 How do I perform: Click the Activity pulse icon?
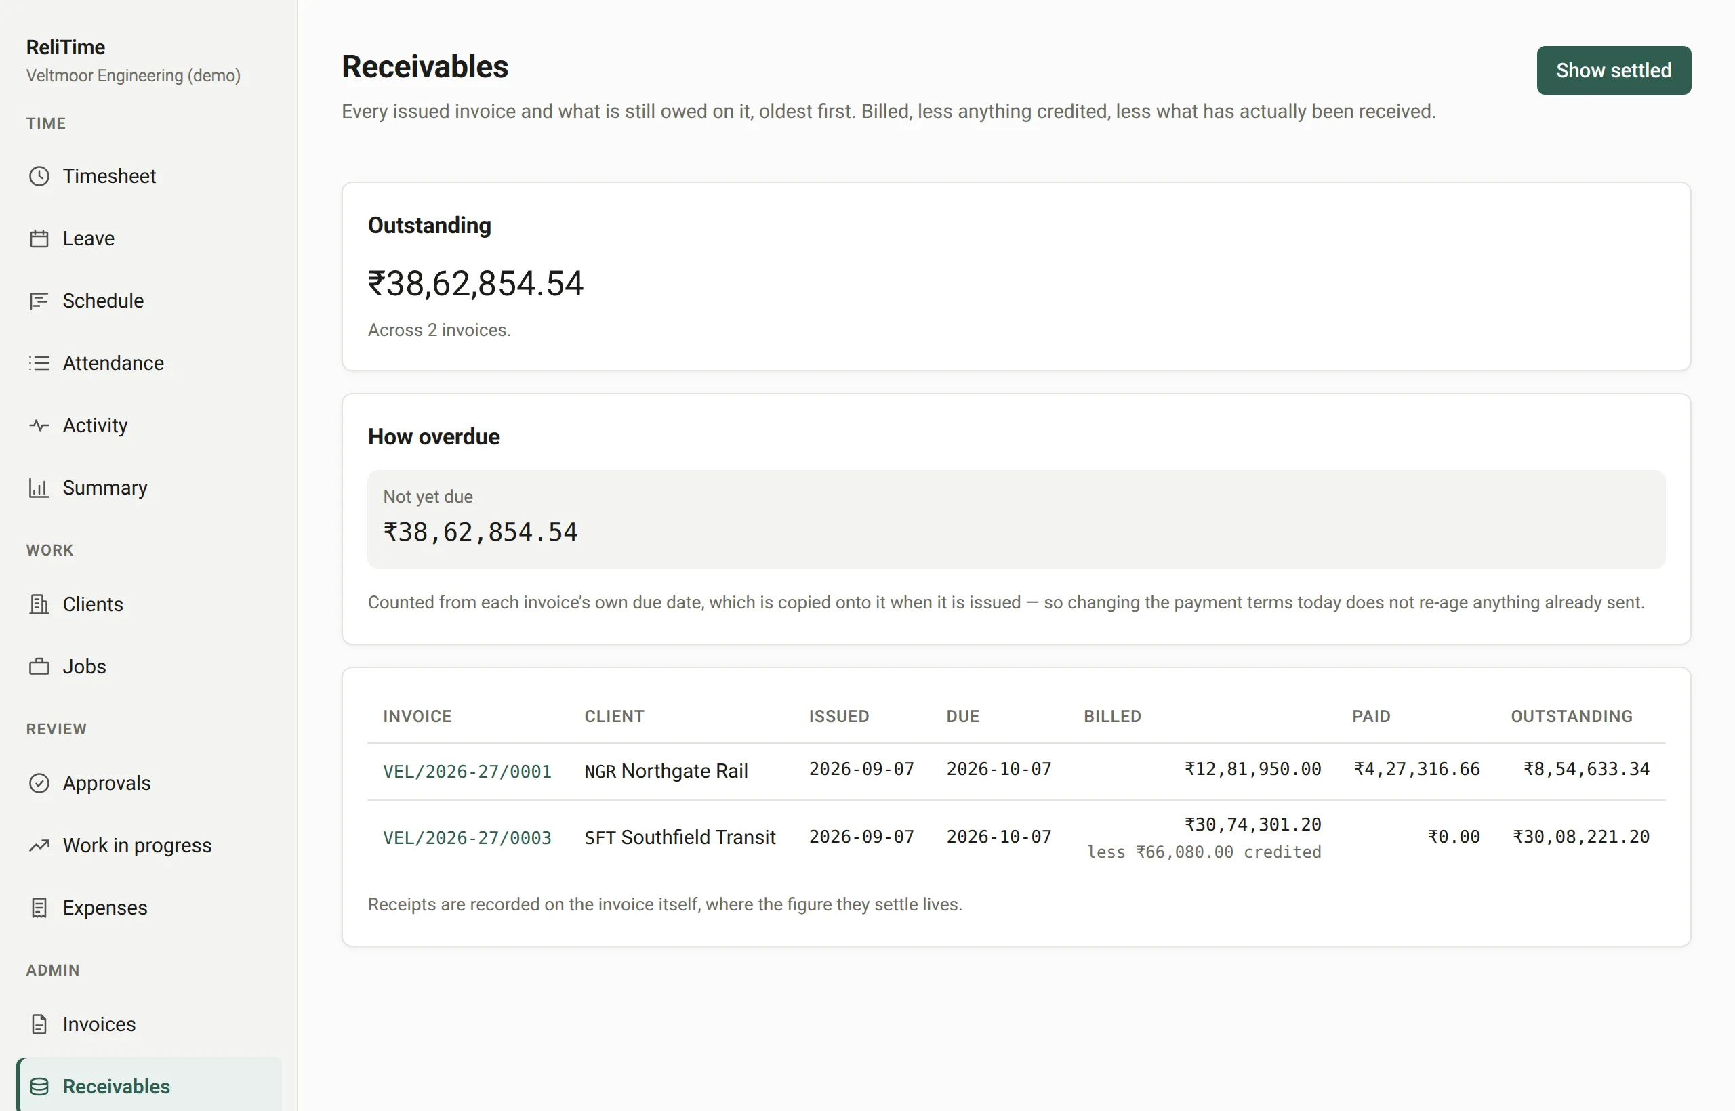tap(39, 425)
